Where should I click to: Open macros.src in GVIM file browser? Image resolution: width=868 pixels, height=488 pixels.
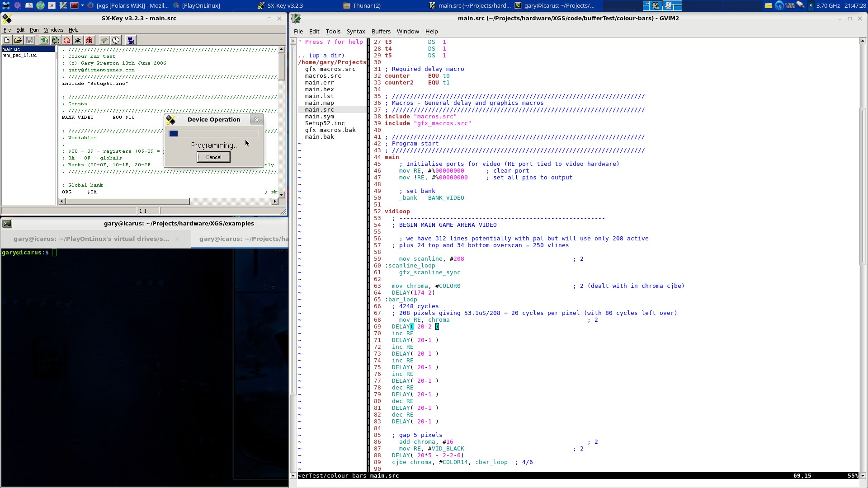pyautogui.click(x=323, y=76)
